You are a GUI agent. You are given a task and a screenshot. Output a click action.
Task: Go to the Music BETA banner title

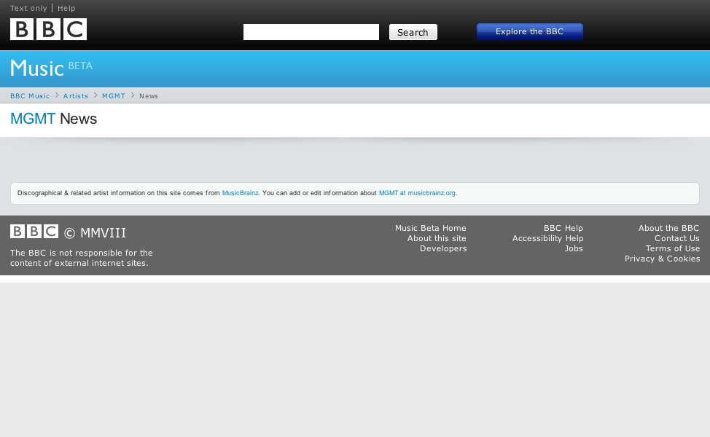click(51, 68)
